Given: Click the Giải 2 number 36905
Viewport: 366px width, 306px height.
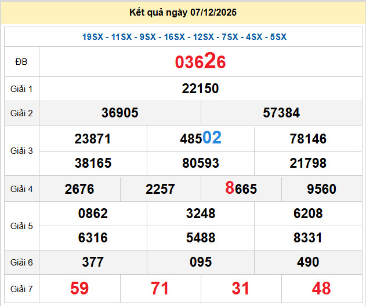Looking at the screenshot, I should tap(120, 113).
